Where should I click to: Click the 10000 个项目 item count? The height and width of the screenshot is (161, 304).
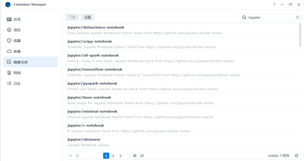pos(278,156)
